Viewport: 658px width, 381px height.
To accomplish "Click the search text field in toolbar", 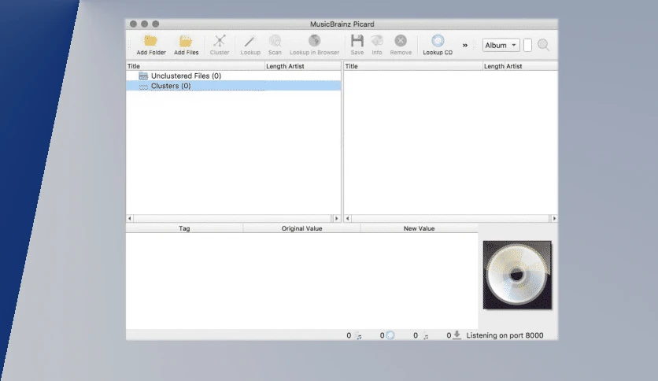I will [527, 45].
